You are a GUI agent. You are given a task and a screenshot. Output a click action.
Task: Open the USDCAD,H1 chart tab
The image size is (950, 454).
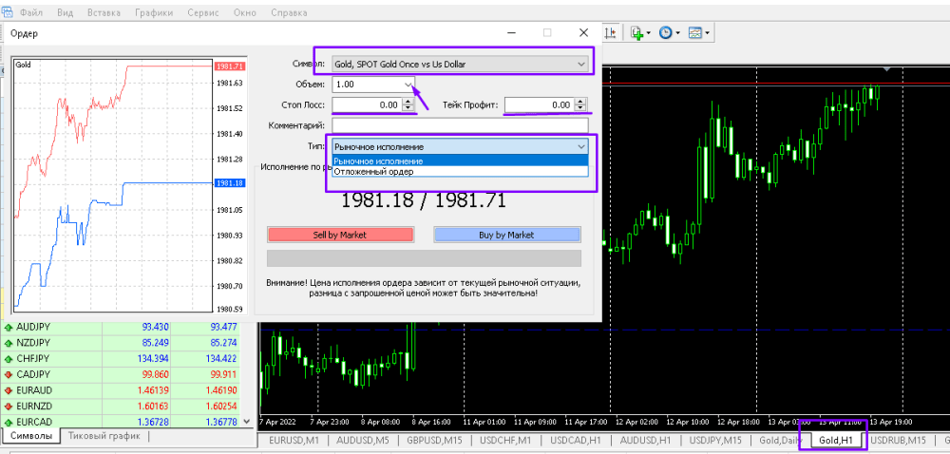575,440
